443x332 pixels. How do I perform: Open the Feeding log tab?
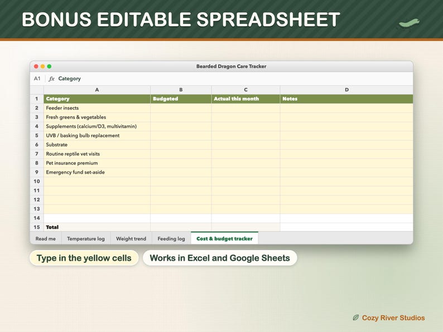pos(171,238)
